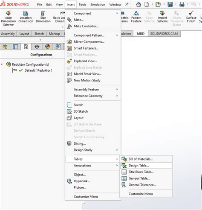Select Object entry in Insert menu
The image size is (202, 210).
(x=93, y=175)
